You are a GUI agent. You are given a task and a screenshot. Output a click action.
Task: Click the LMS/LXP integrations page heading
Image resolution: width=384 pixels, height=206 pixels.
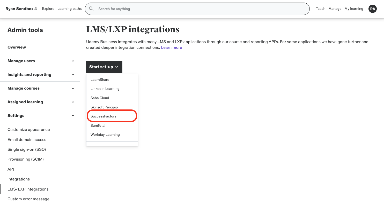[x=133, y=29]
